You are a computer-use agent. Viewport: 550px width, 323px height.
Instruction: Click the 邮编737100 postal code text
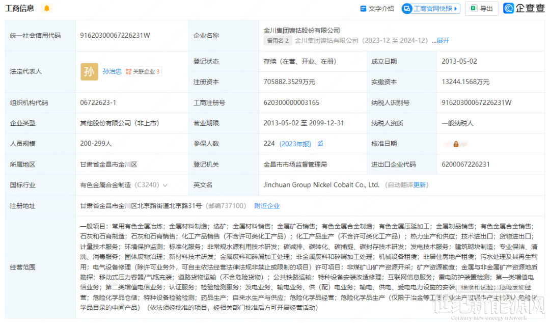[226, 206]
